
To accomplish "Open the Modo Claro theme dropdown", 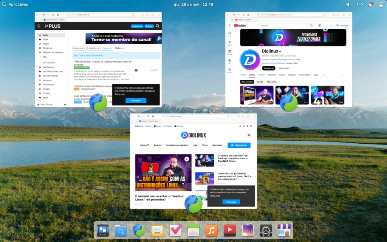I will click(x=45, y=104).
